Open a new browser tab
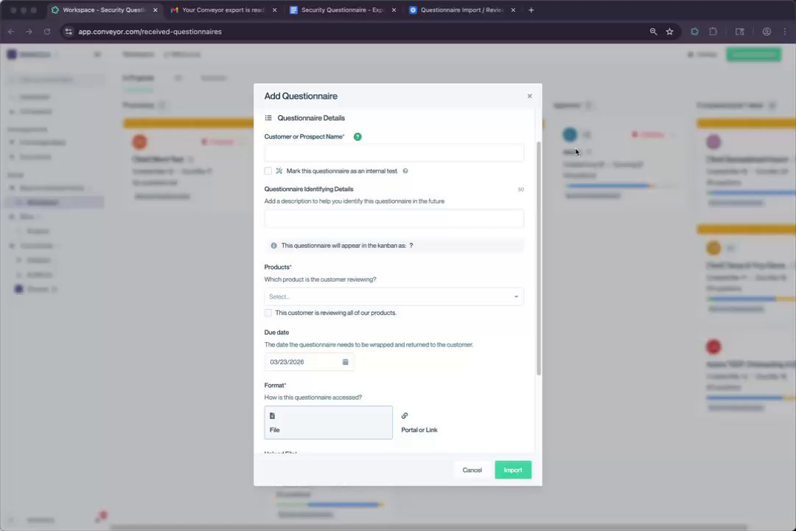The image size is (796, 531). [x=531, y=10]
